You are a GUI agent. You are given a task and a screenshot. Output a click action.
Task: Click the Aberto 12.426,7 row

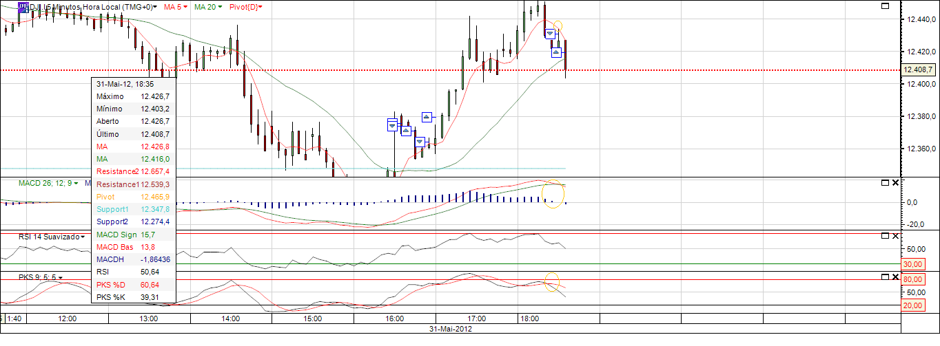(x=134, y=122)
